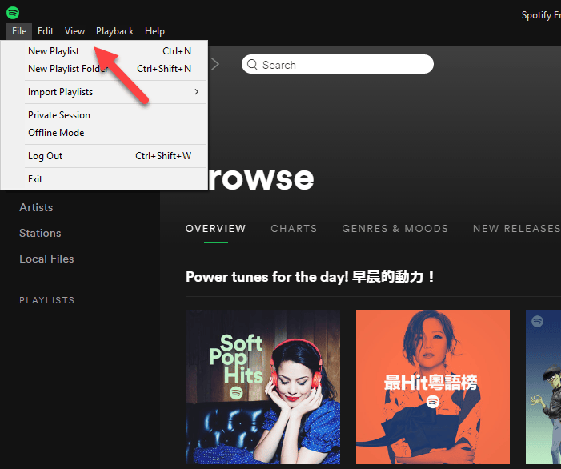Open the Edit menu
Image resolution: width=561 pixels, height=469 pixels.
click(x=46, y=31)
